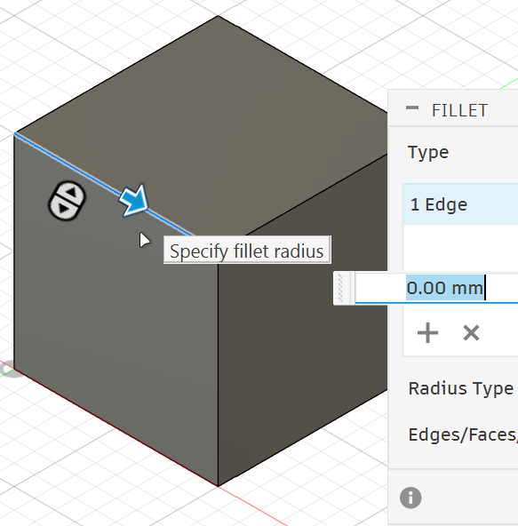Select the "1 Edge" selection row
The height and width of the screenshot is (526, 518).
pos(460,204)
